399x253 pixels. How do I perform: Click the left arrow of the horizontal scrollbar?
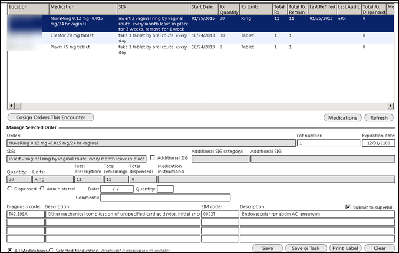coord(11,106)
